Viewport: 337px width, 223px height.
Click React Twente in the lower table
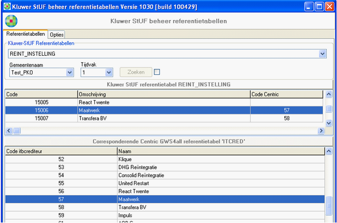point(134,192)
